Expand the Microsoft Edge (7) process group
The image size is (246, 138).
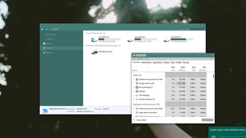(134, 87)
